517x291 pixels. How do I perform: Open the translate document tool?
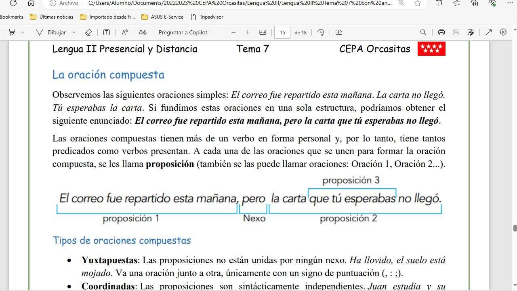coord(143,32)
